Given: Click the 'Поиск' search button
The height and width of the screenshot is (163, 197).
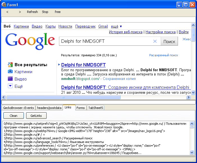Looking at the screenshot, I should pyautogui.click(x=169, y=41).
